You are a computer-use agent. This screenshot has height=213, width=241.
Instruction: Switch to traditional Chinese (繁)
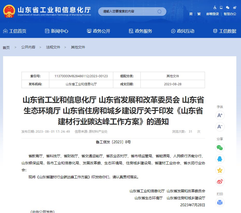tap(199, 14)
